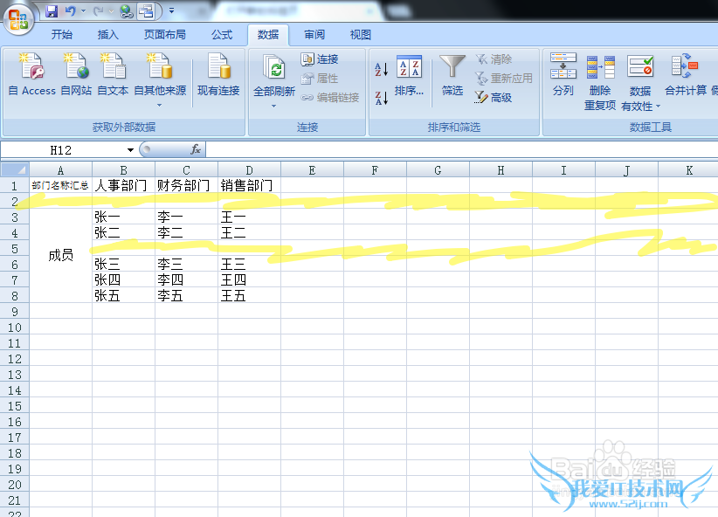718x517 pixels.
Task: Select column K header
Action: tap(688, 170)
